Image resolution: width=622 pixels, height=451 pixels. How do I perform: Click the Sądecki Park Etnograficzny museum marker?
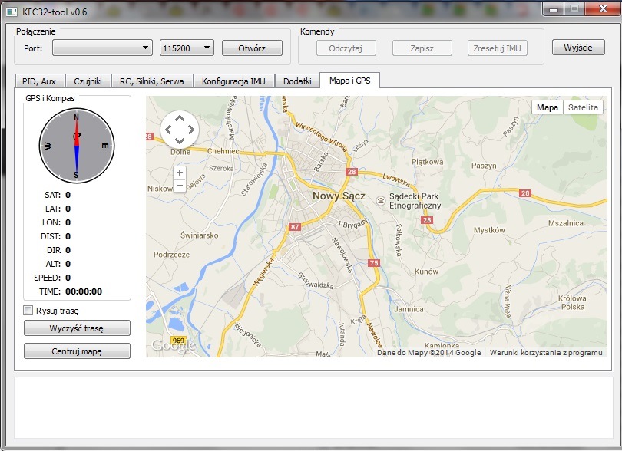coord(380,200)
